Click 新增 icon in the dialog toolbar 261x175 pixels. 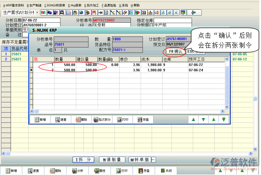[40, 119]
